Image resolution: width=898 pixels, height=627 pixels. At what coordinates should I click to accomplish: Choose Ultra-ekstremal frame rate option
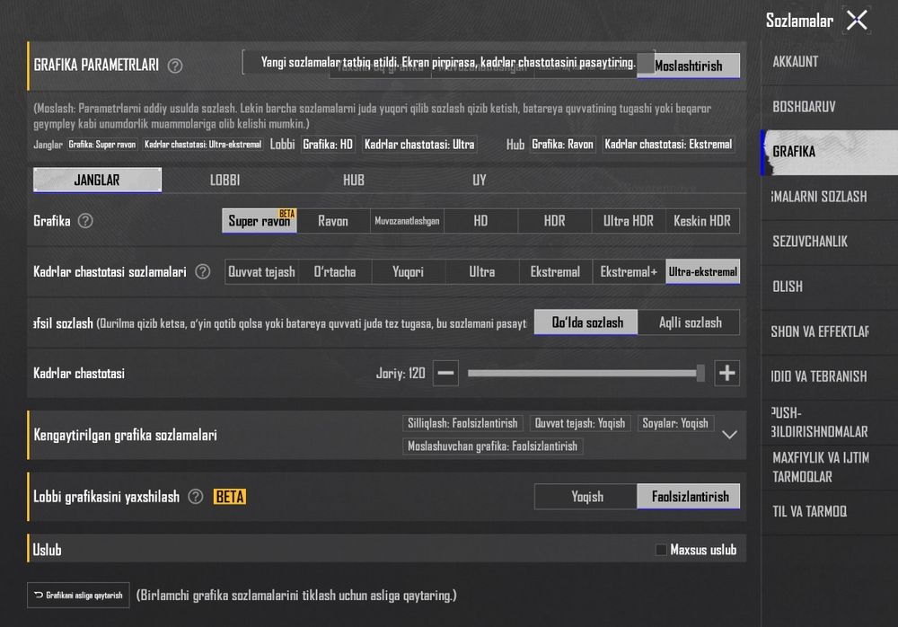point(703,271)
